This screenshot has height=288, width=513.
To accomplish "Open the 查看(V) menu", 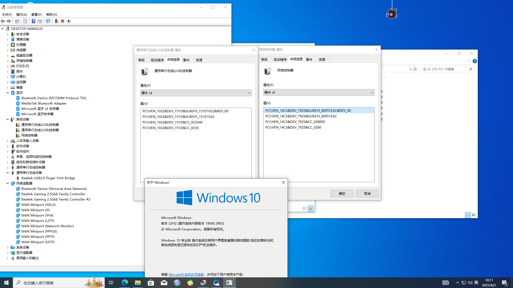I will (x=36, y=15).
